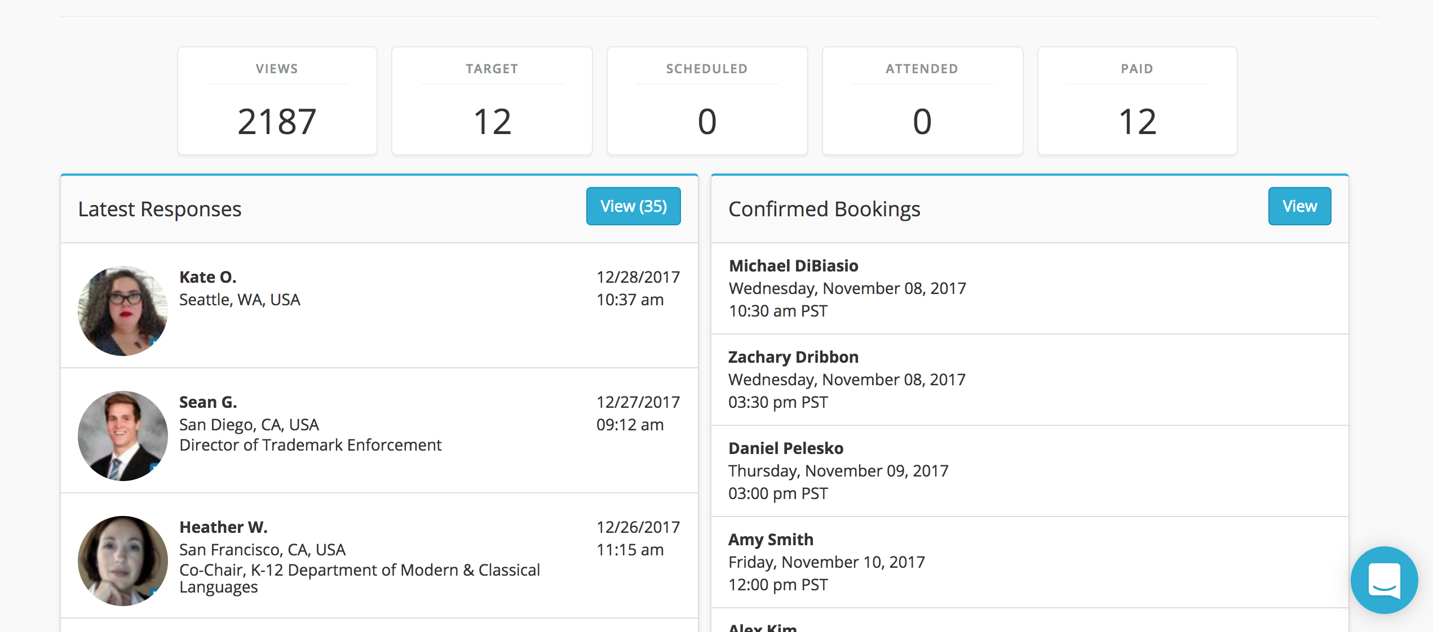Select the Scheduled stat card
Screen dimensions: 1433x632
pos(707,101)
